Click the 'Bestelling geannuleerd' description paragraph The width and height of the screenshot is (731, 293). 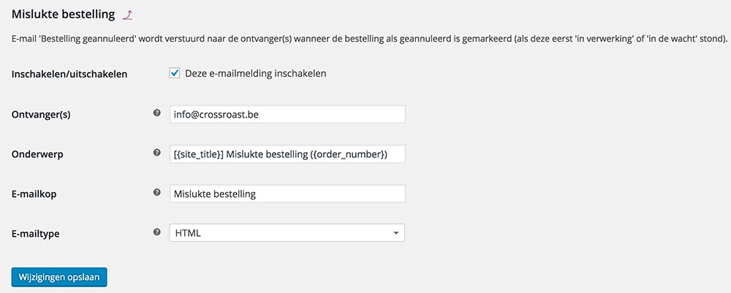[365, 38]
